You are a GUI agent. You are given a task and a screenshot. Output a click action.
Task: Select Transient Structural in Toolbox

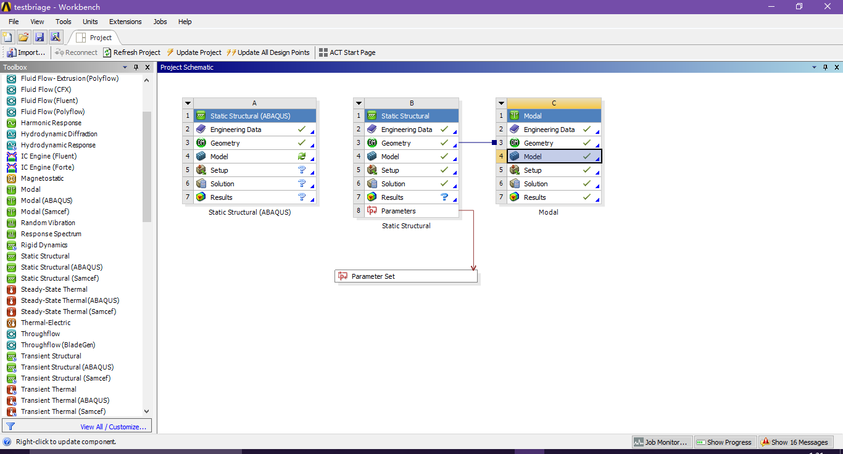point(51,356)
